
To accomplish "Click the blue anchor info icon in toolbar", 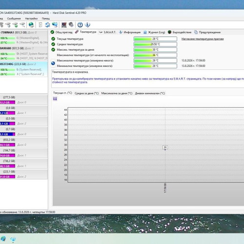I will click(x=87, y=25).
